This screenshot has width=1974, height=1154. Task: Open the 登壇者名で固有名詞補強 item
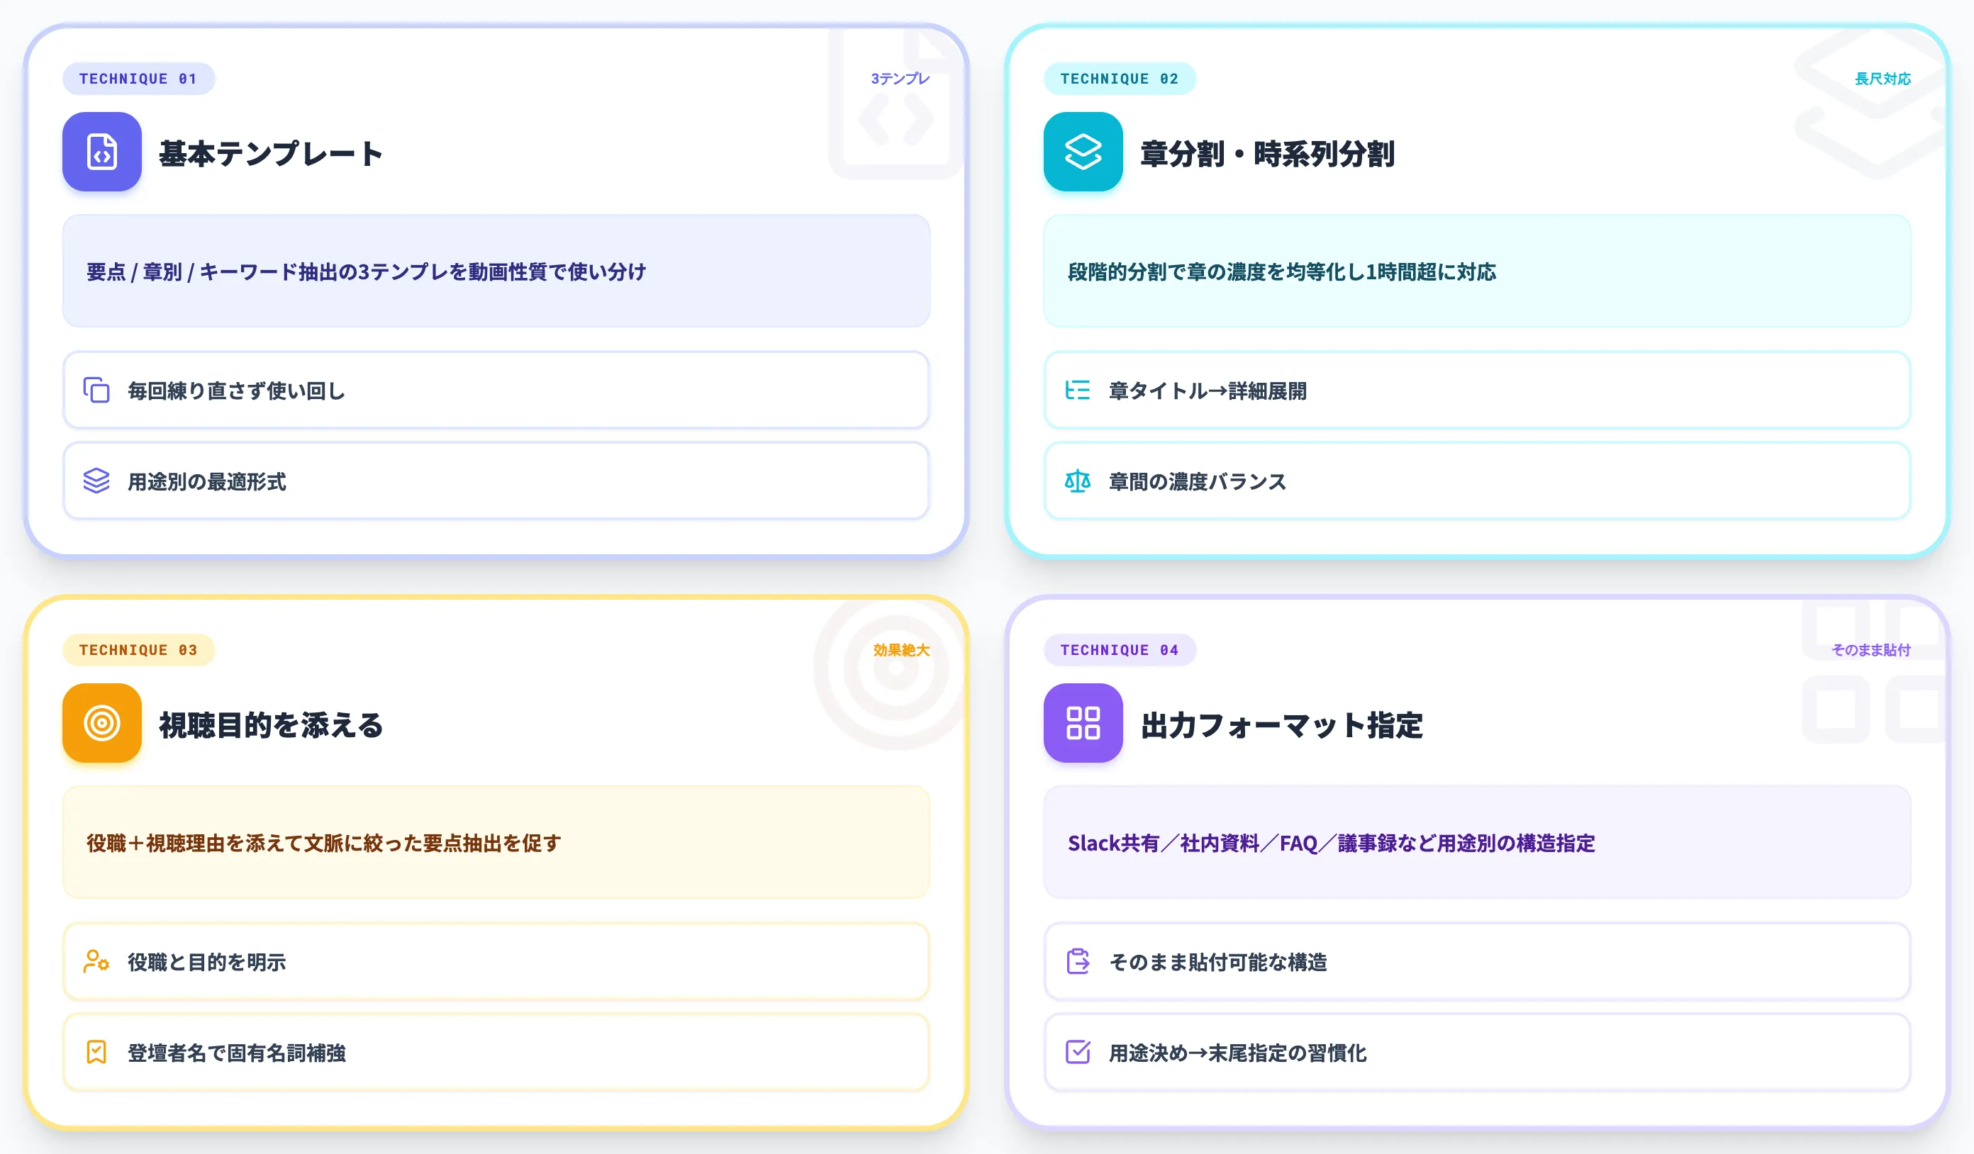pyautogui.click(x=496, y=1052)
